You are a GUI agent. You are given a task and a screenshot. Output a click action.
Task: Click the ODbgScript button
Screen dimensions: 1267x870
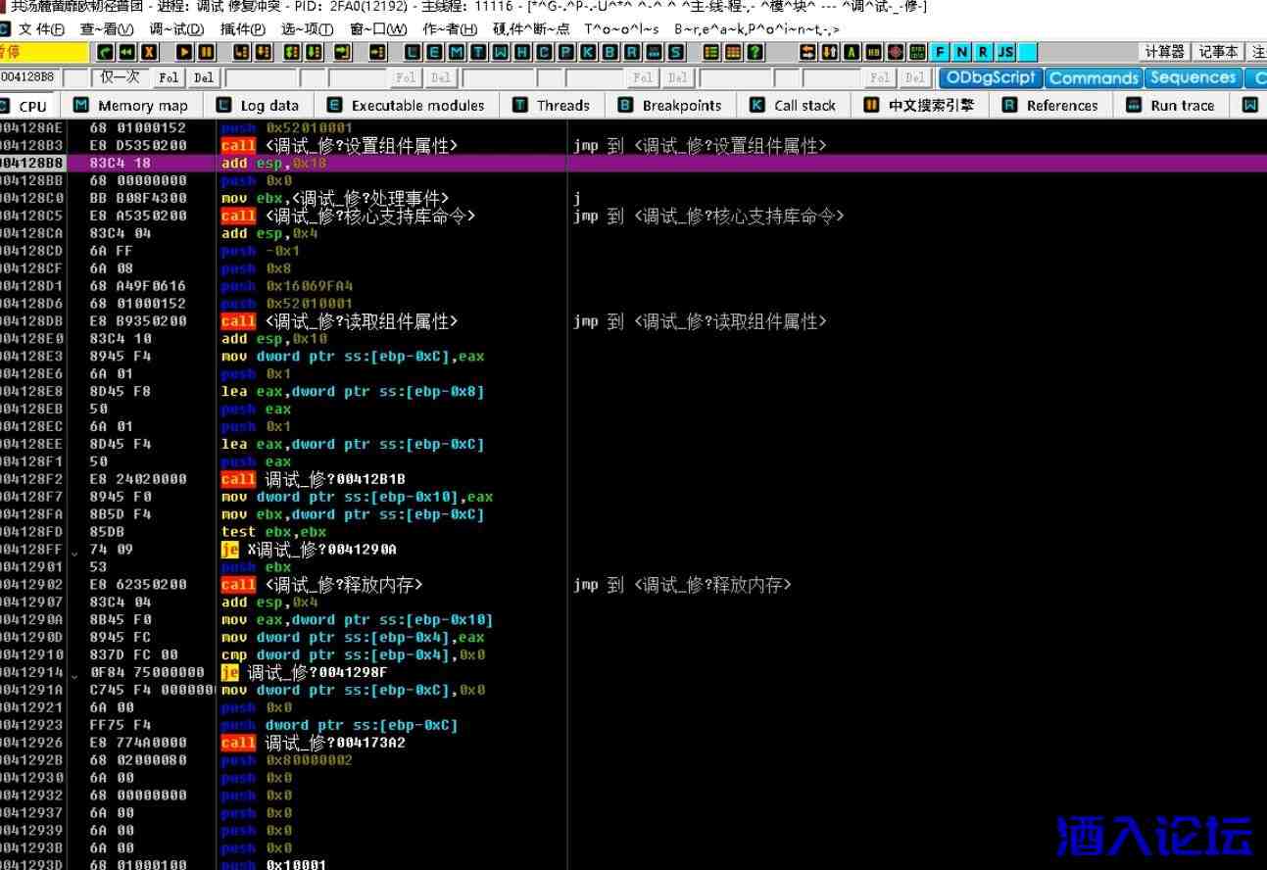[990, 78]
